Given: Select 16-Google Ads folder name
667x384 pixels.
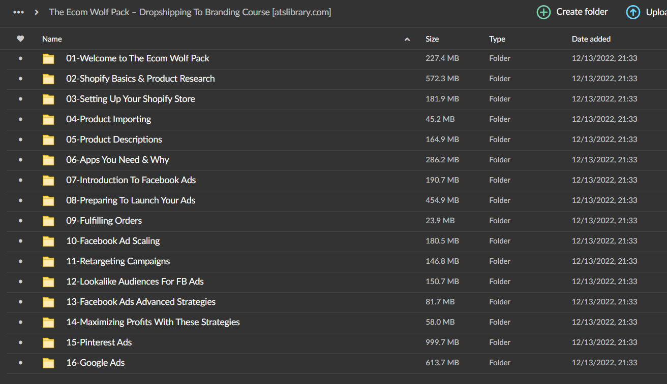Looking at the screenshot, I should [96, 363].
